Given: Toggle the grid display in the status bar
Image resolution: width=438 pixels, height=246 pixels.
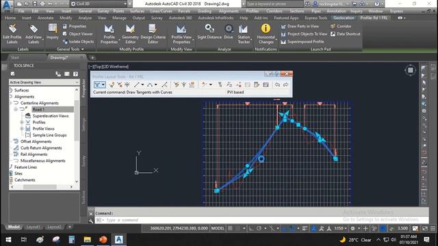Looking at the screenshot, I should pyautogui.click(x=230, y=228).
